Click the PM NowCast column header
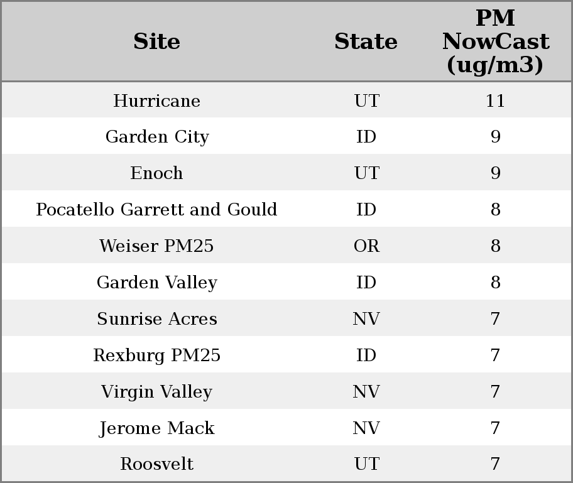The width and height of the screenshot is (573, 483). (495, 41)
